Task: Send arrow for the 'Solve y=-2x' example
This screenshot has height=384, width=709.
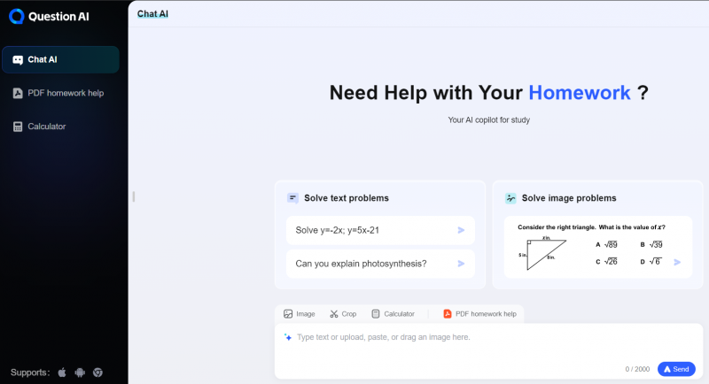Action: [x=461, y=230]
